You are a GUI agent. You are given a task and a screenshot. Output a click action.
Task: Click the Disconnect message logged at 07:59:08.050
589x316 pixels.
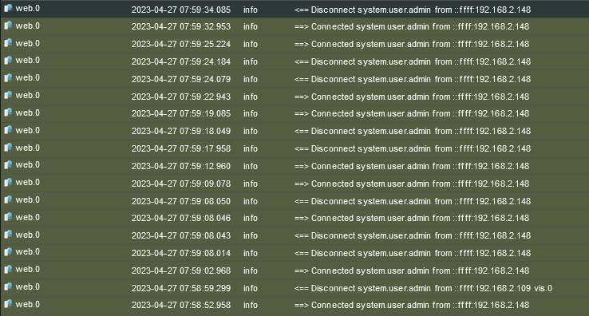pos(413,201)
